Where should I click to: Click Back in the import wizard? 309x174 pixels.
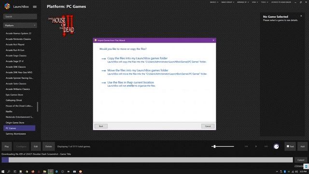(x=101, y=126)
